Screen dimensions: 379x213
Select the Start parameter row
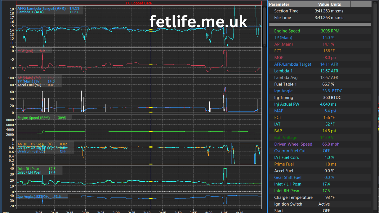[320, 211]
